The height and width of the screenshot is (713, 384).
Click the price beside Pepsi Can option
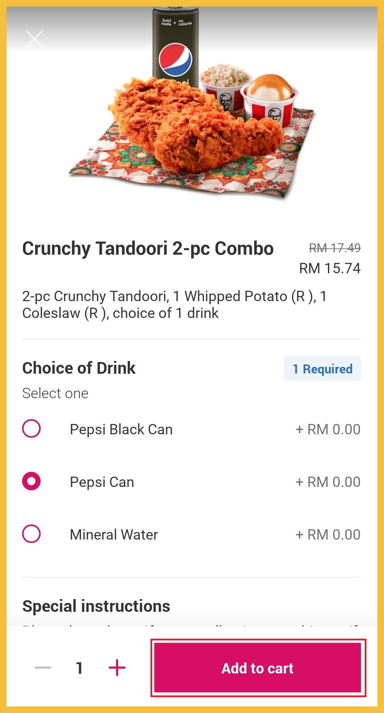[328, 482]
